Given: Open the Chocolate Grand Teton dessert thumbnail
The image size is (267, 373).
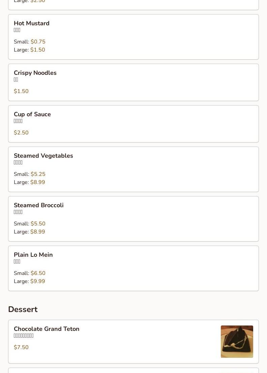Looking at the screenshot, I should 237,341.
